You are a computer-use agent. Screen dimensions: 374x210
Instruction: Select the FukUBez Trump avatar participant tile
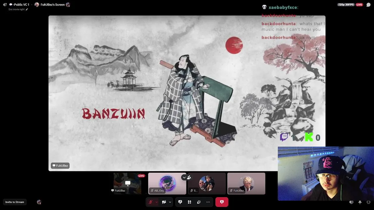pyautogui.click(x=246, y=183)
